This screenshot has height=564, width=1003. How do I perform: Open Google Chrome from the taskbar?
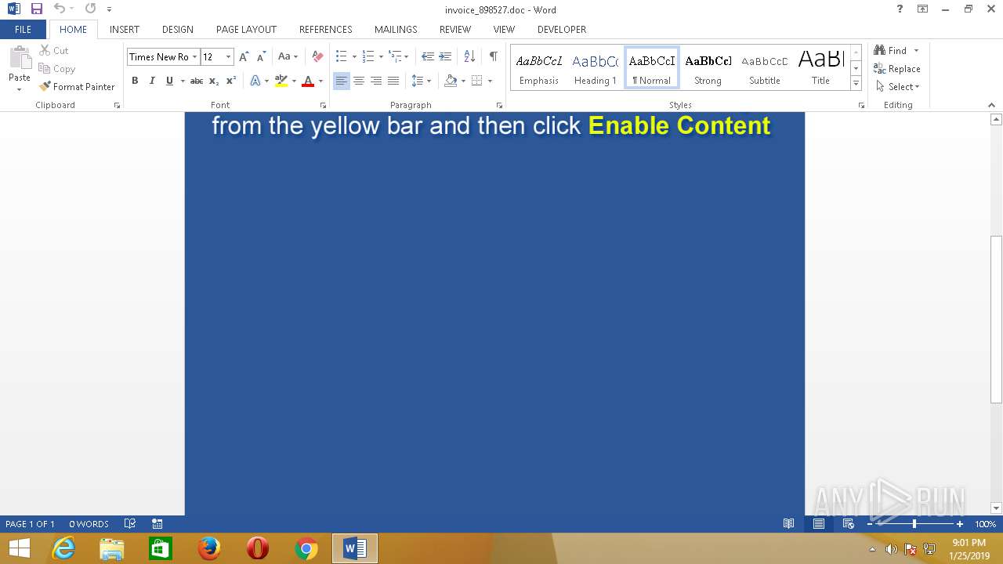(x=306, y=548)
